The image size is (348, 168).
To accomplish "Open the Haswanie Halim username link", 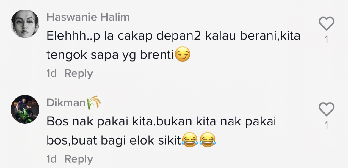I will click(x=88, y=17).
